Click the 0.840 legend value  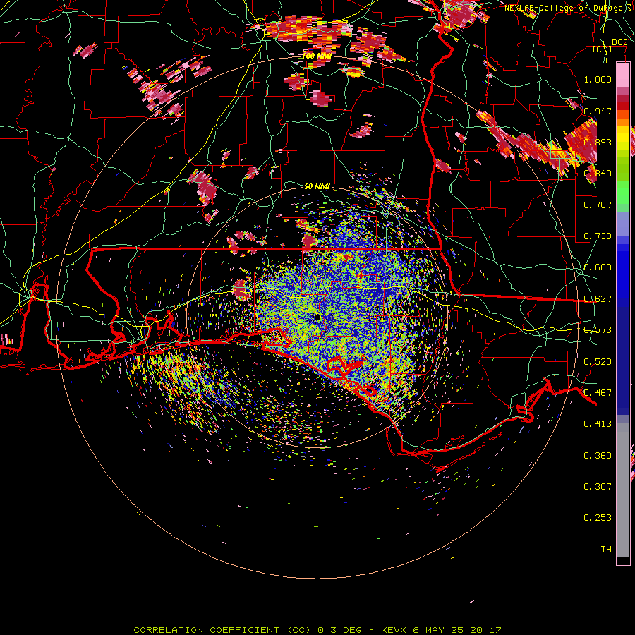tap(598, 174)
